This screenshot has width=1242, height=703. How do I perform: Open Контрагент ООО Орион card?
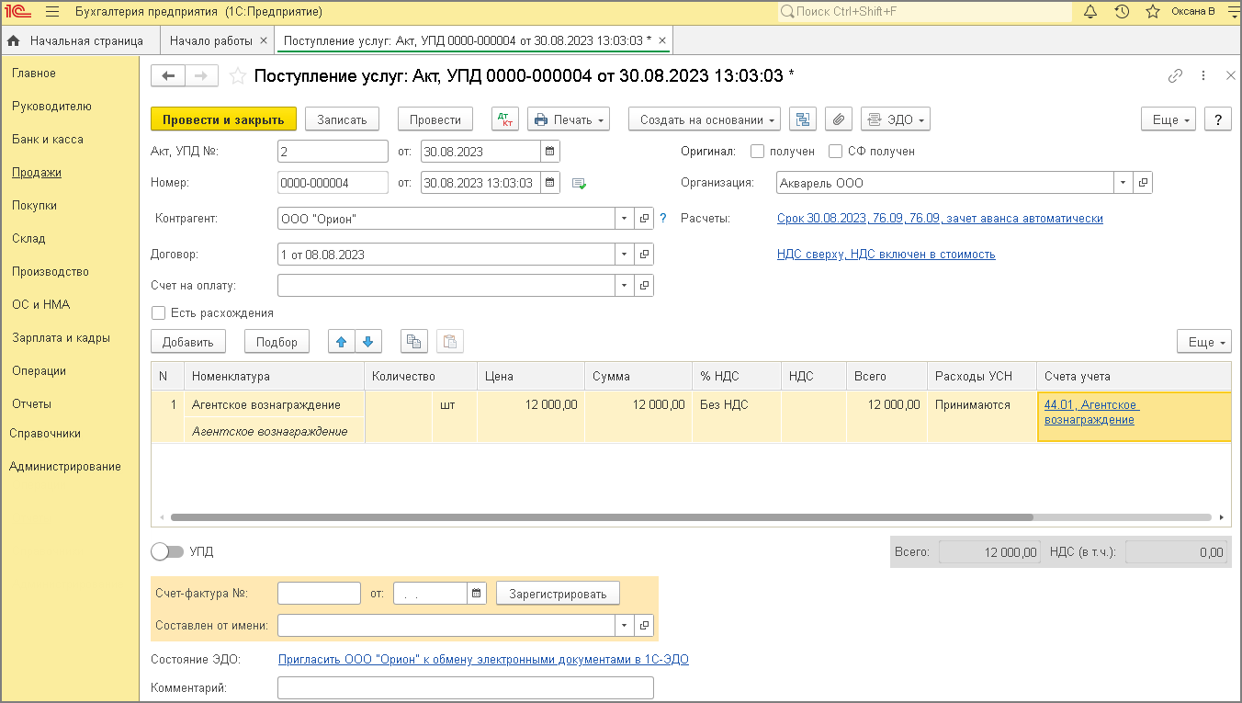(644, 219)
